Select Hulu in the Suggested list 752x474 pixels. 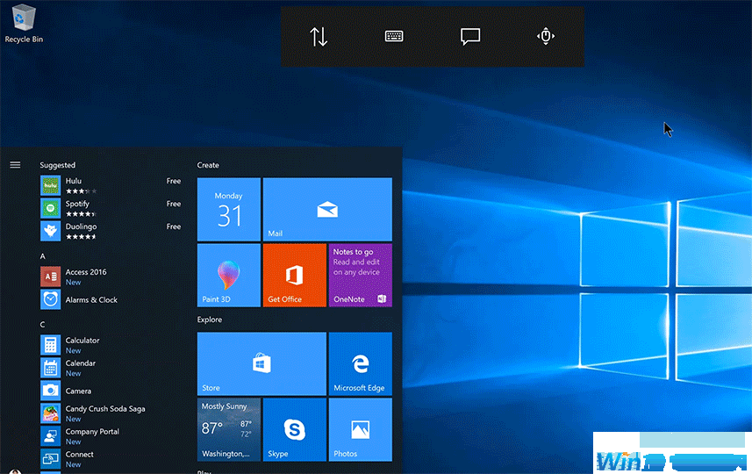click(74, 181)
